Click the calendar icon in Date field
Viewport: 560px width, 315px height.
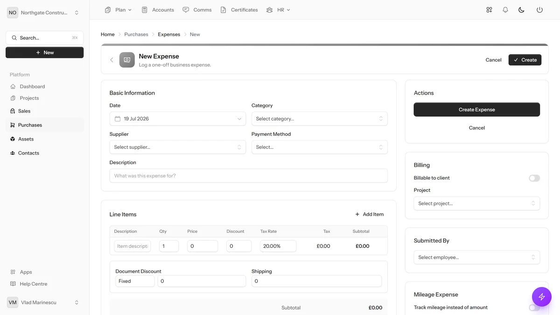pyautogui.click(x=118, y=119)
